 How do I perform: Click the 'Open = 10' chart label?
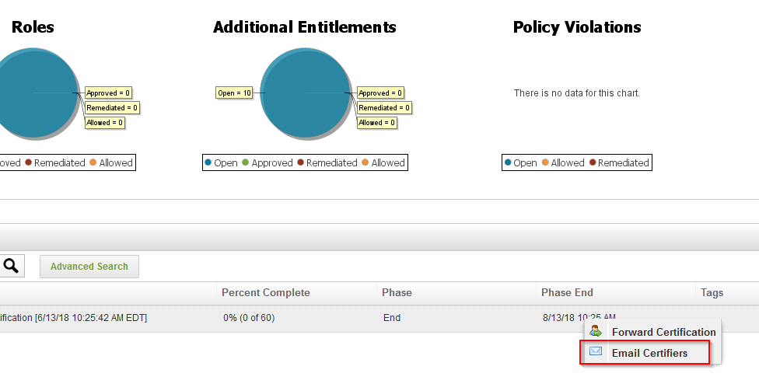pos(234,93)
